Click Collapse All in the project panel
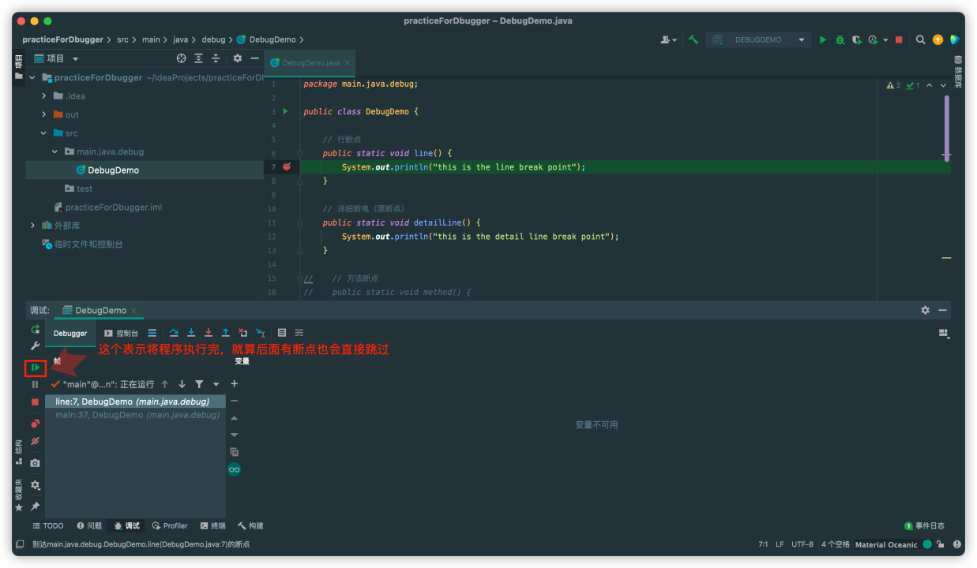Image resolution: width=977 pixels, height=568 pixels. point(216,58)
